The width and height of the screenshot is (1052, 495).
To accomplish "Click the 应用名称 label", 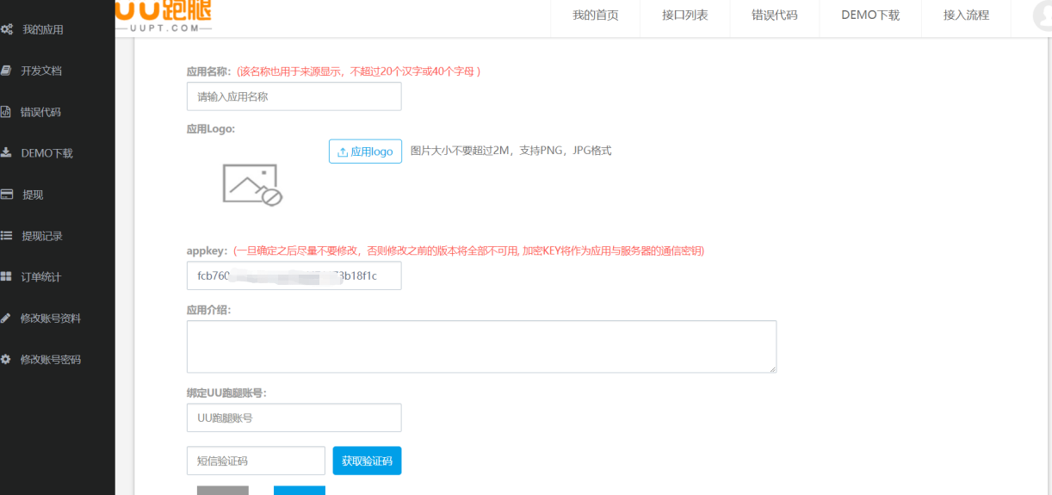I will 208,71.
